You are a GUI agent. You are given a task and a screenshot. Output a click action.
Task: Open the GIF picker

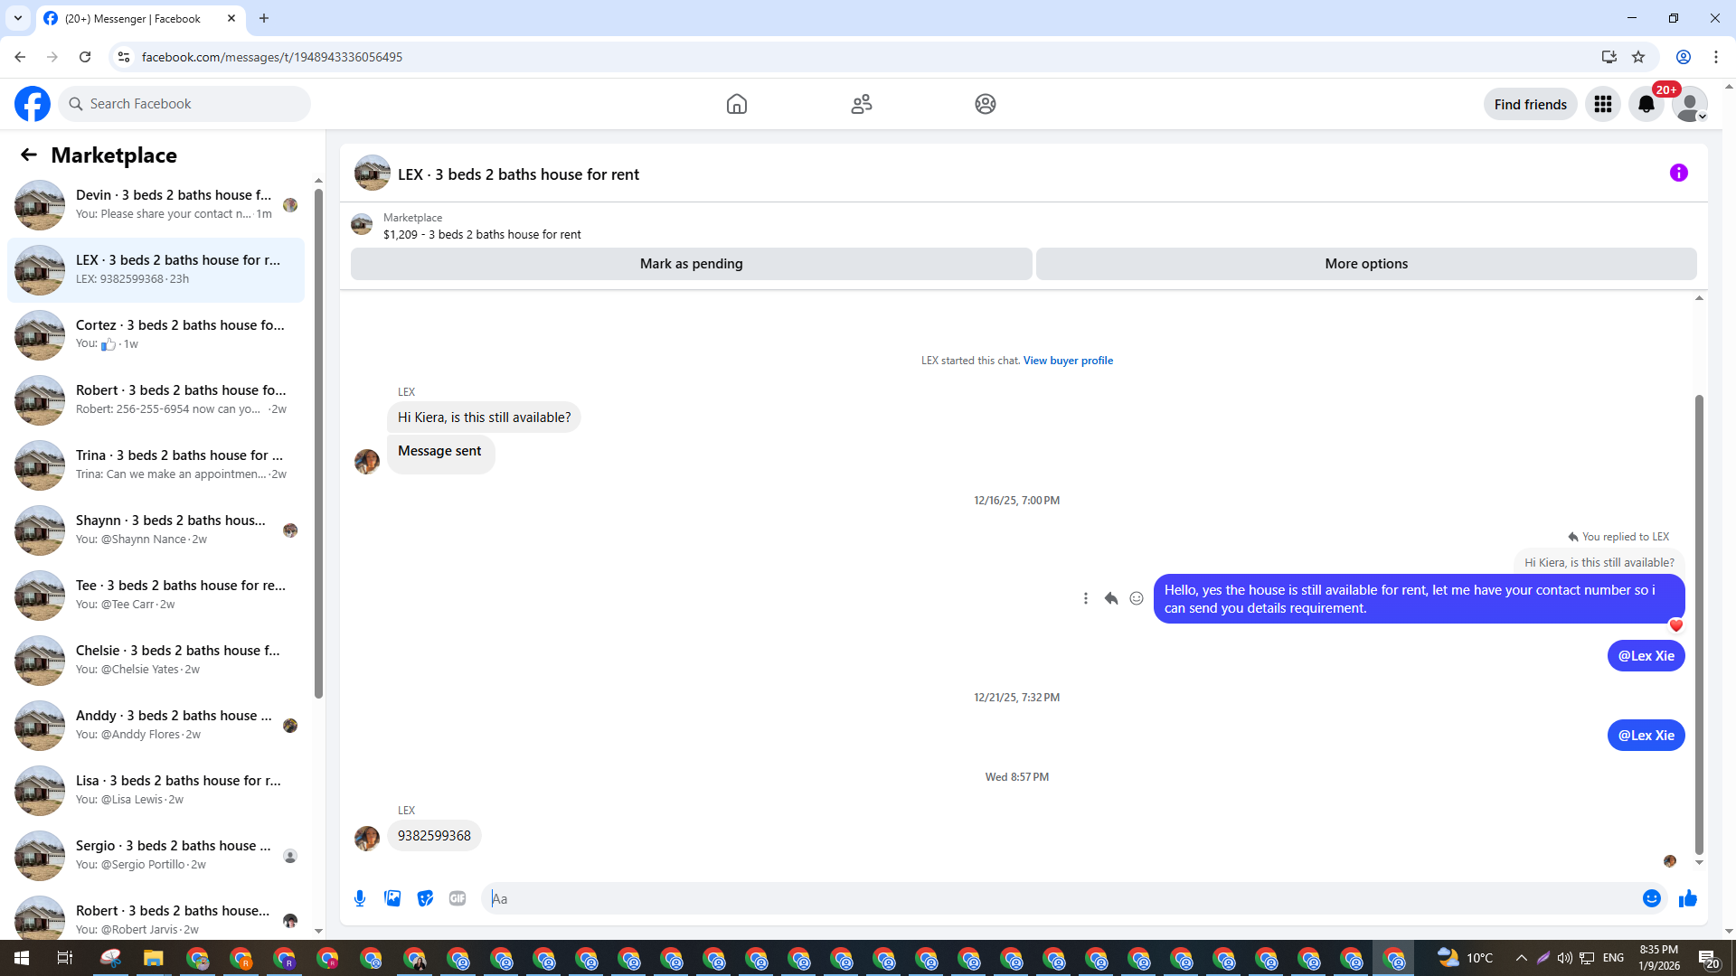click(458, 898)
